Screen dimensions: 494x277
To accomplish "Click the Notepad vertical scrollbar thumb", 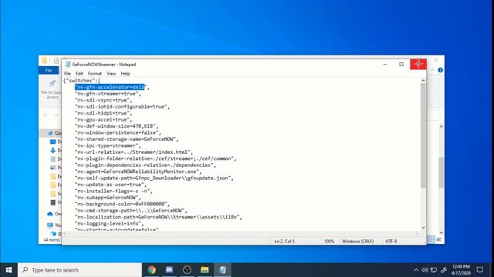I will click(423, 136).
